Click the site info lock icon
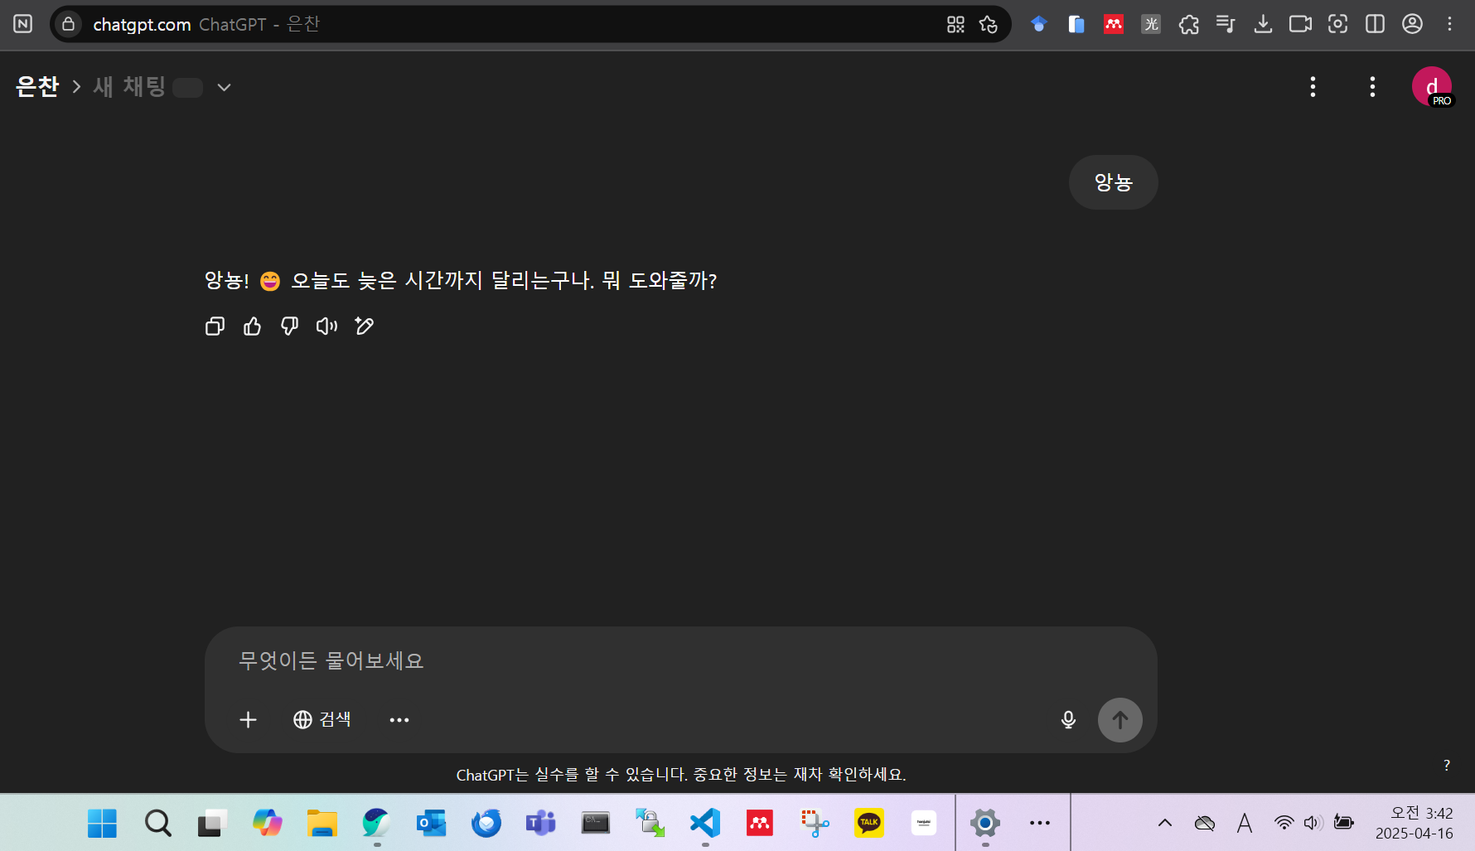The image size is (1475, 851). (x=69, y=24)
